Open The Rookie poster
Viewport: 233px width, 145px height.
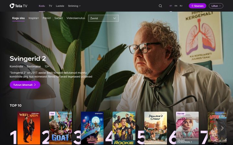[124, 128]
